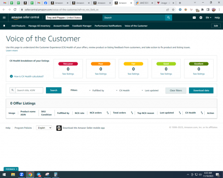Open the browser extensions puzzle icon
This screenshot has width=223, height=178.
tap(202, 10)
